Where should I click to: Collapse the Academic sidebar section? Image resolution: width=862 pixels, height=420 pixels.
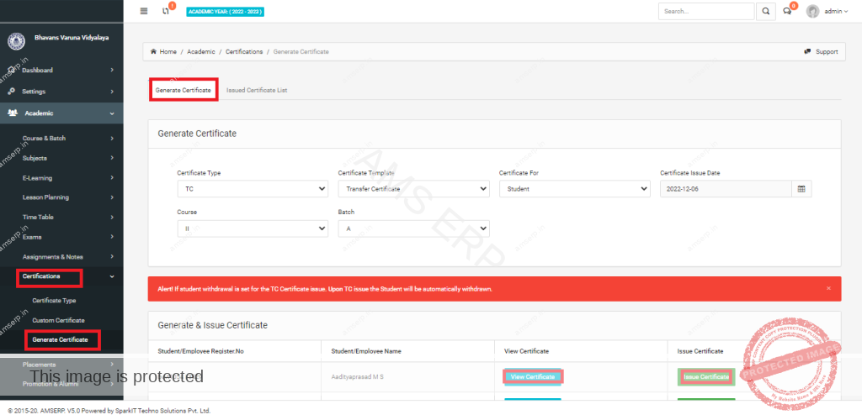coord(61,113)
